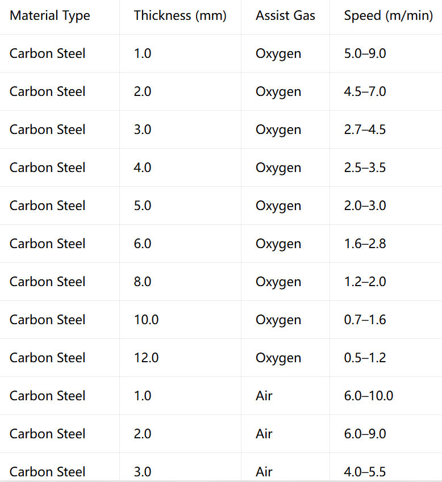The height and width of the screenshot is (482, 442).
Task: Click the Material Type column header
Action: (50, 16)
